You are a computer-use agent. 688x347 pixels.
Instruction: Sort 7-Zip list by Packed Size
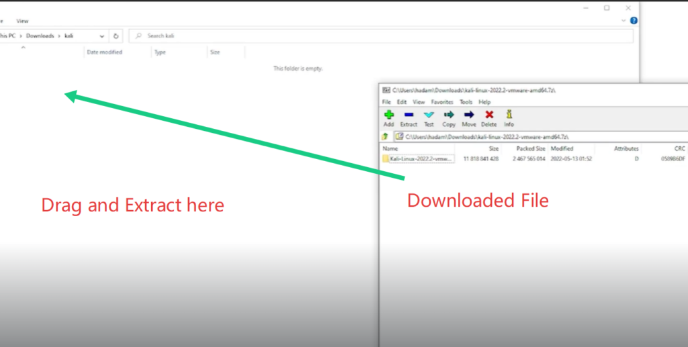(x=531, y=148)
